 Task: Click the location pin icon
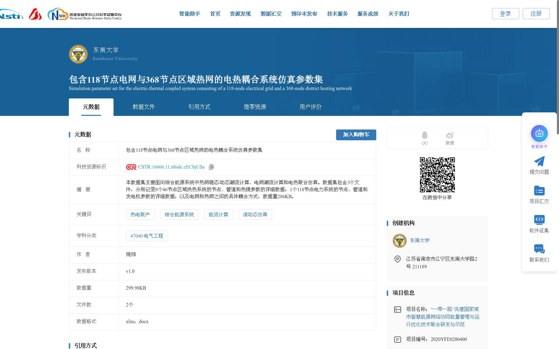[398, 259]
